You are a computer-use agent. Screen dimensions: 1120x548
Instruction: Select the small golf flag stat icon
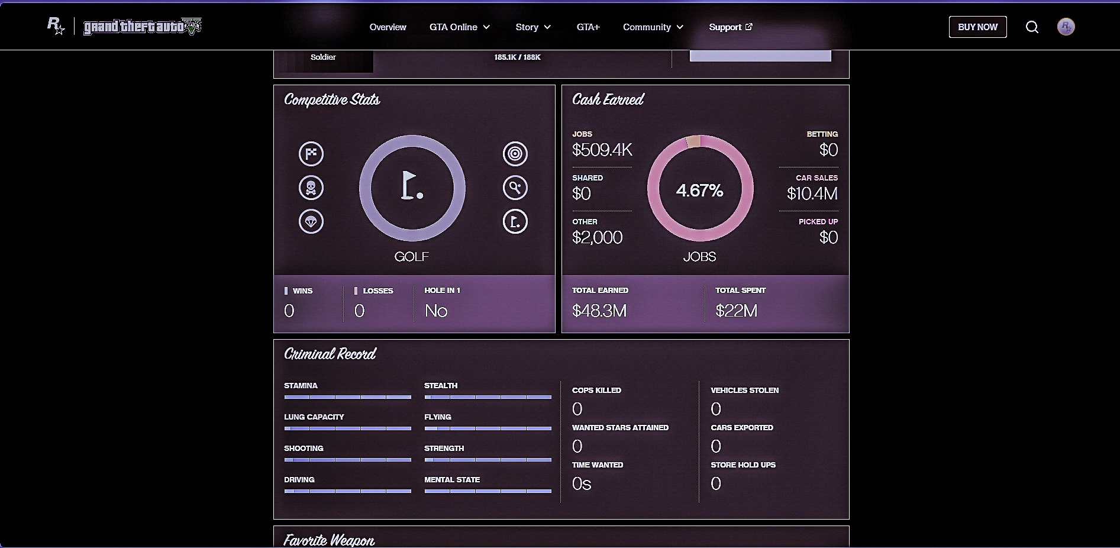(515, 221)
